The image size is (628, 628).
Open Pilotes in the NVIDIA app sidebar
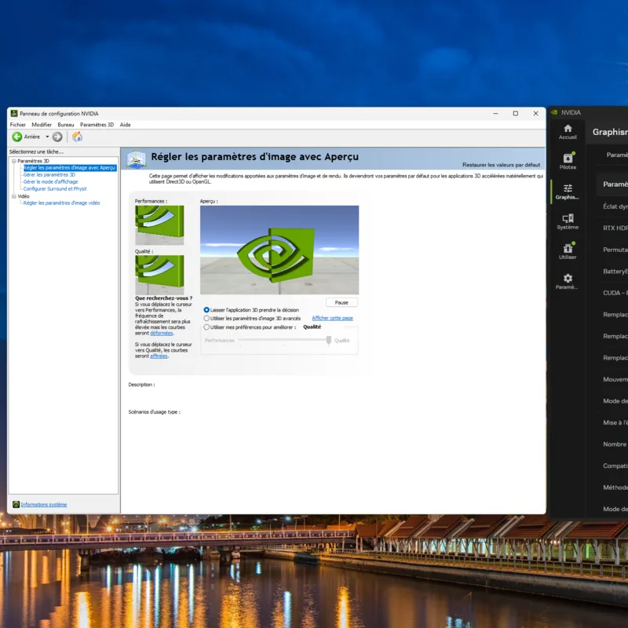pos(568,162)
